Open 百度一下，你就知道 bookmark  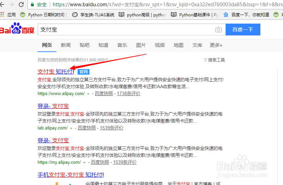246,15
